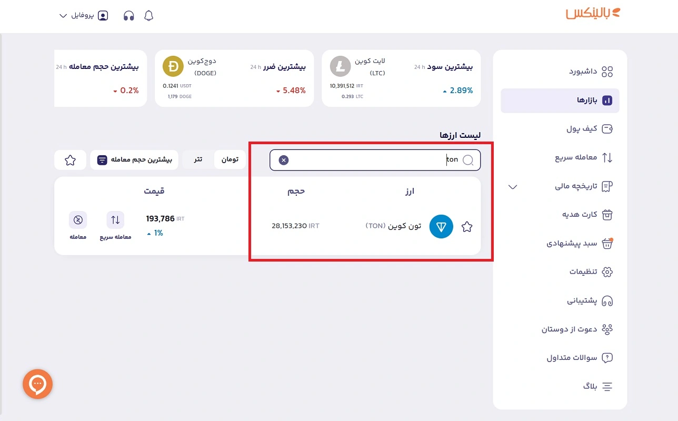The width and height of the screenshot is (678, 421).
Task: Open the کارت هدیه gift card icon
Action: (x=606, y=215)
